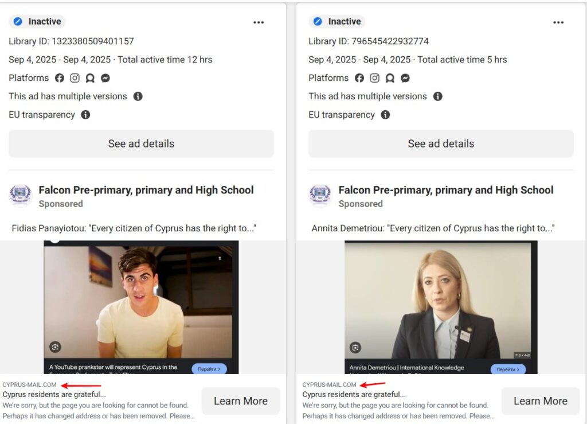
Task: Click Library ID: 1323380509401157 text
Action: click(x=71, y=41)
